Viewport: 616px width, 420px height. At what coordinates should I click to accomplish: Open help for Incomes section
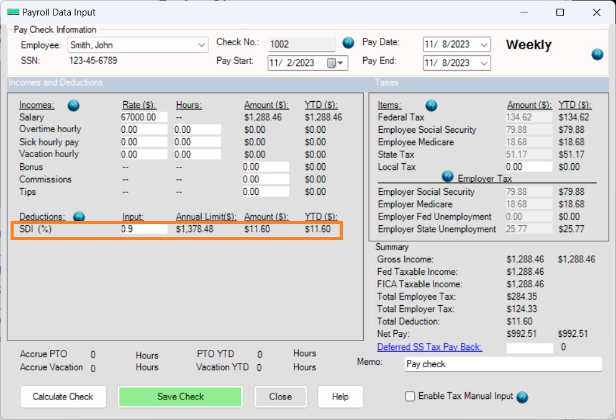[x=73, y=106]
